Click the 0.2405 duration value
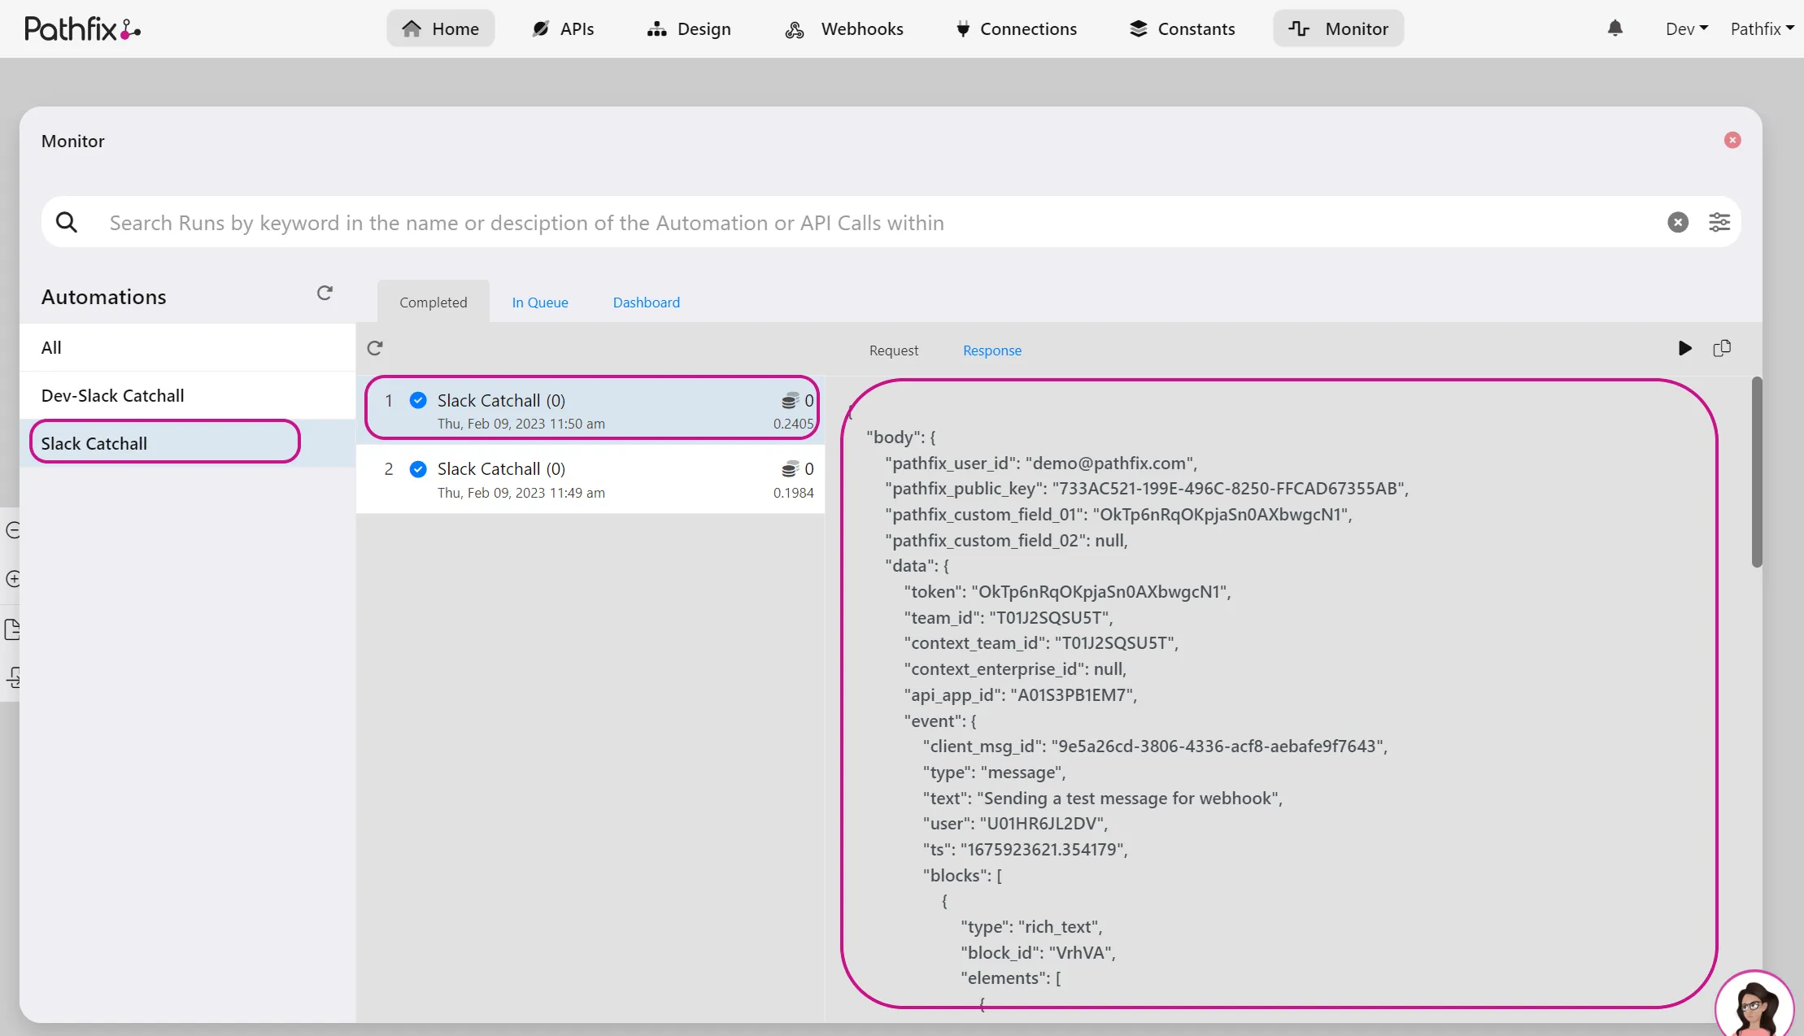 click(x=793, y=424)
